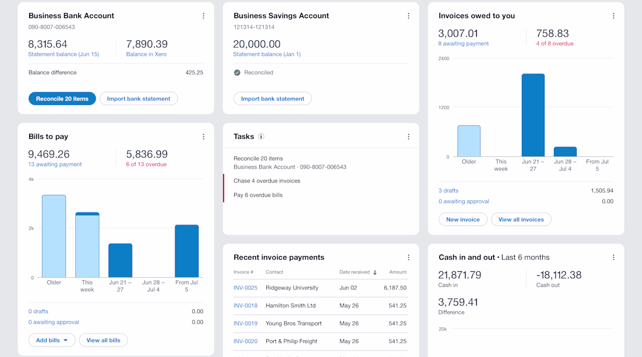
Task: View all invoices
Action: pyautogui.click(x=521, y=219)
